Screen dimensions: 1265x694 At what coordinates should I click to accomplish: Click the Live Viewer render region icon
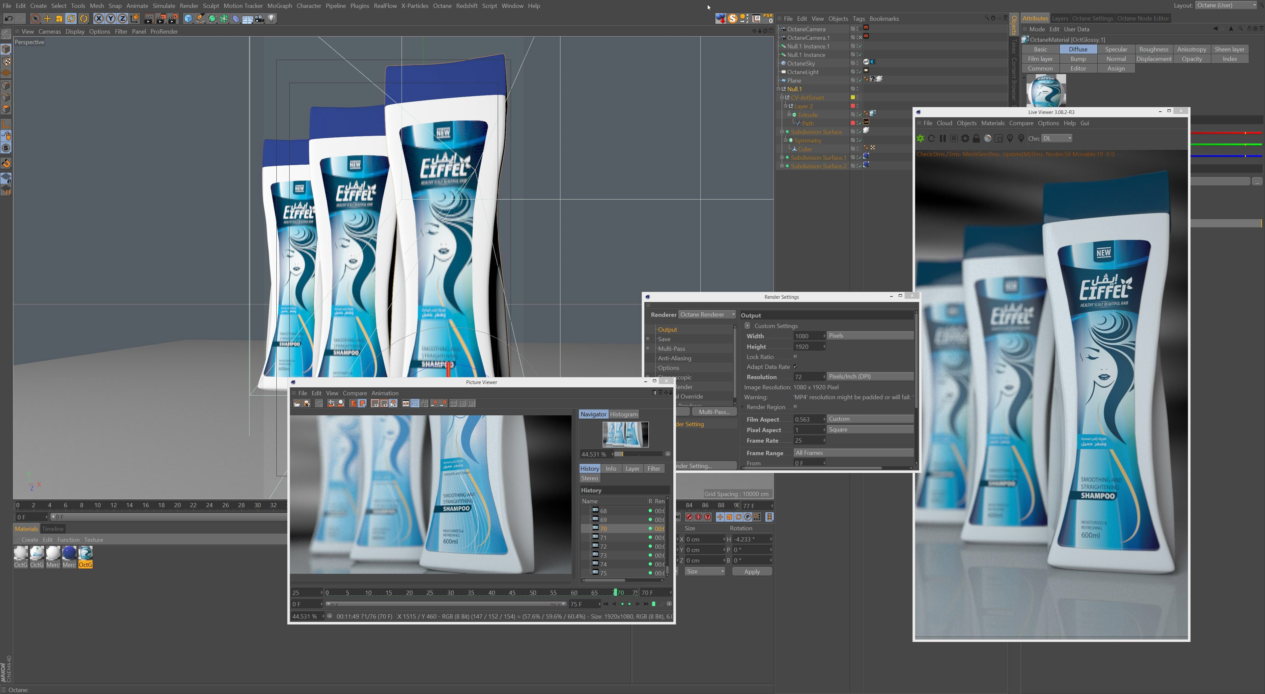coord(999,139)
